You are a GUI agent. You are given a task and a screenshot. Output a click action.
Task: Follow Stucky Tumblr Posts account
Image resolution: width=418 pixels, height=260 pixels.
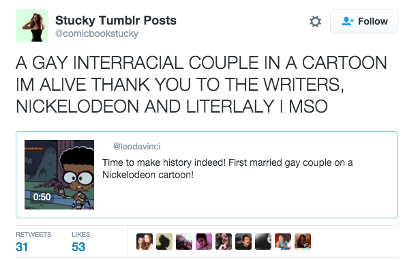(x=363, y=21)
